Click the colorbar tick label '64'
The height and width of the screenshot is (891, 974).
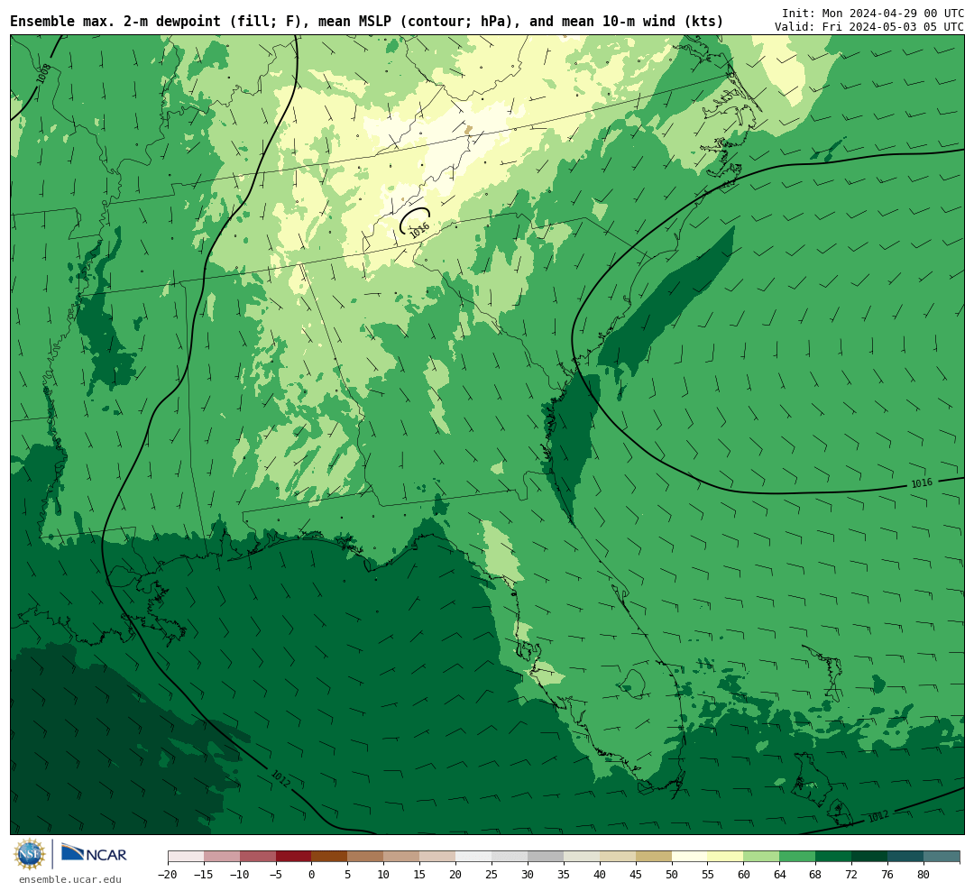tap(780, 875)
